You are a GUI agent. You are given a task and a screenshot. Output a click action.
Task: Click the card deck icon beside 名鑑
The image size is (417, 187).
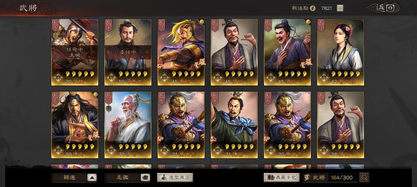pyautogui.click(x=145, y=178)
